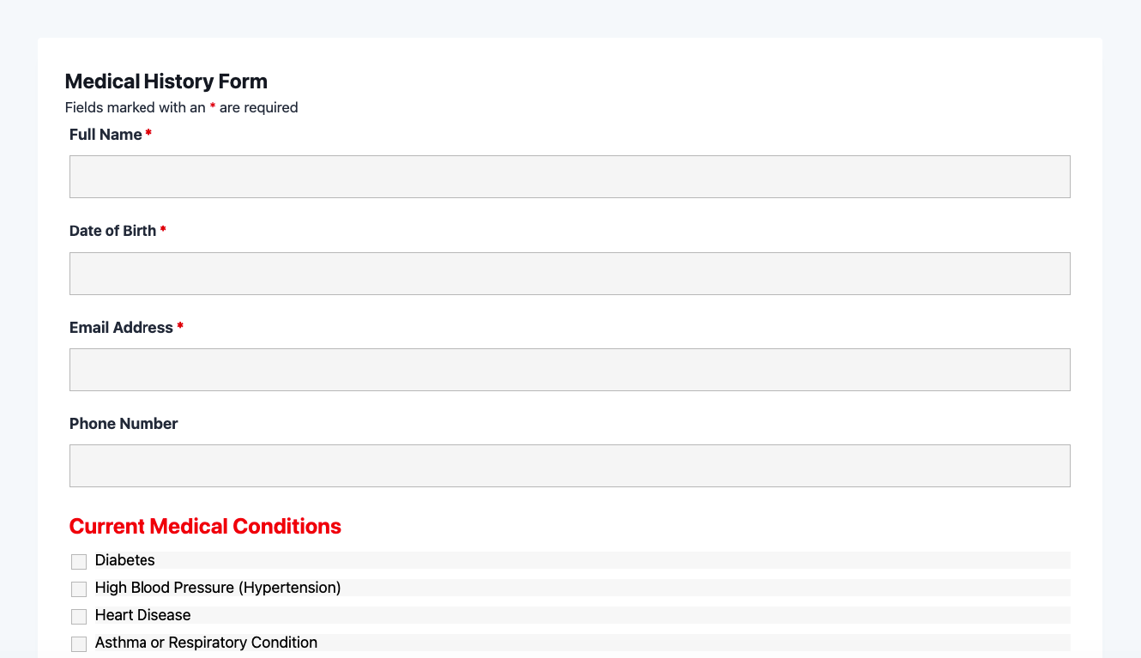Focus the Date of Birth text box
Viewport: 1141px width, 658px height.
(570, 274)
